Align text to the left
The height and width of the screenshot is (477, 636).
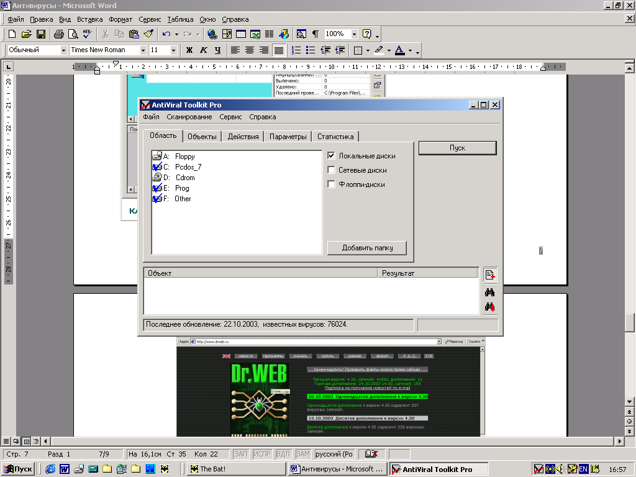[235, 50]
